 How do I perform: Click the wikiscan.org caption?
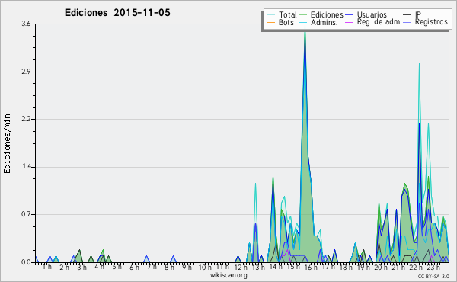tap(228, 275)
